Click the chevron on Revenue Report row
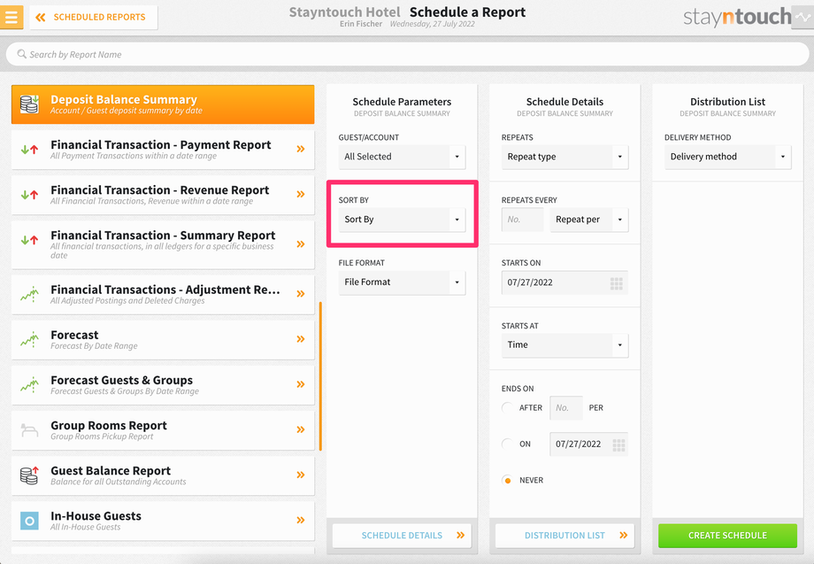 coord(301,194)
